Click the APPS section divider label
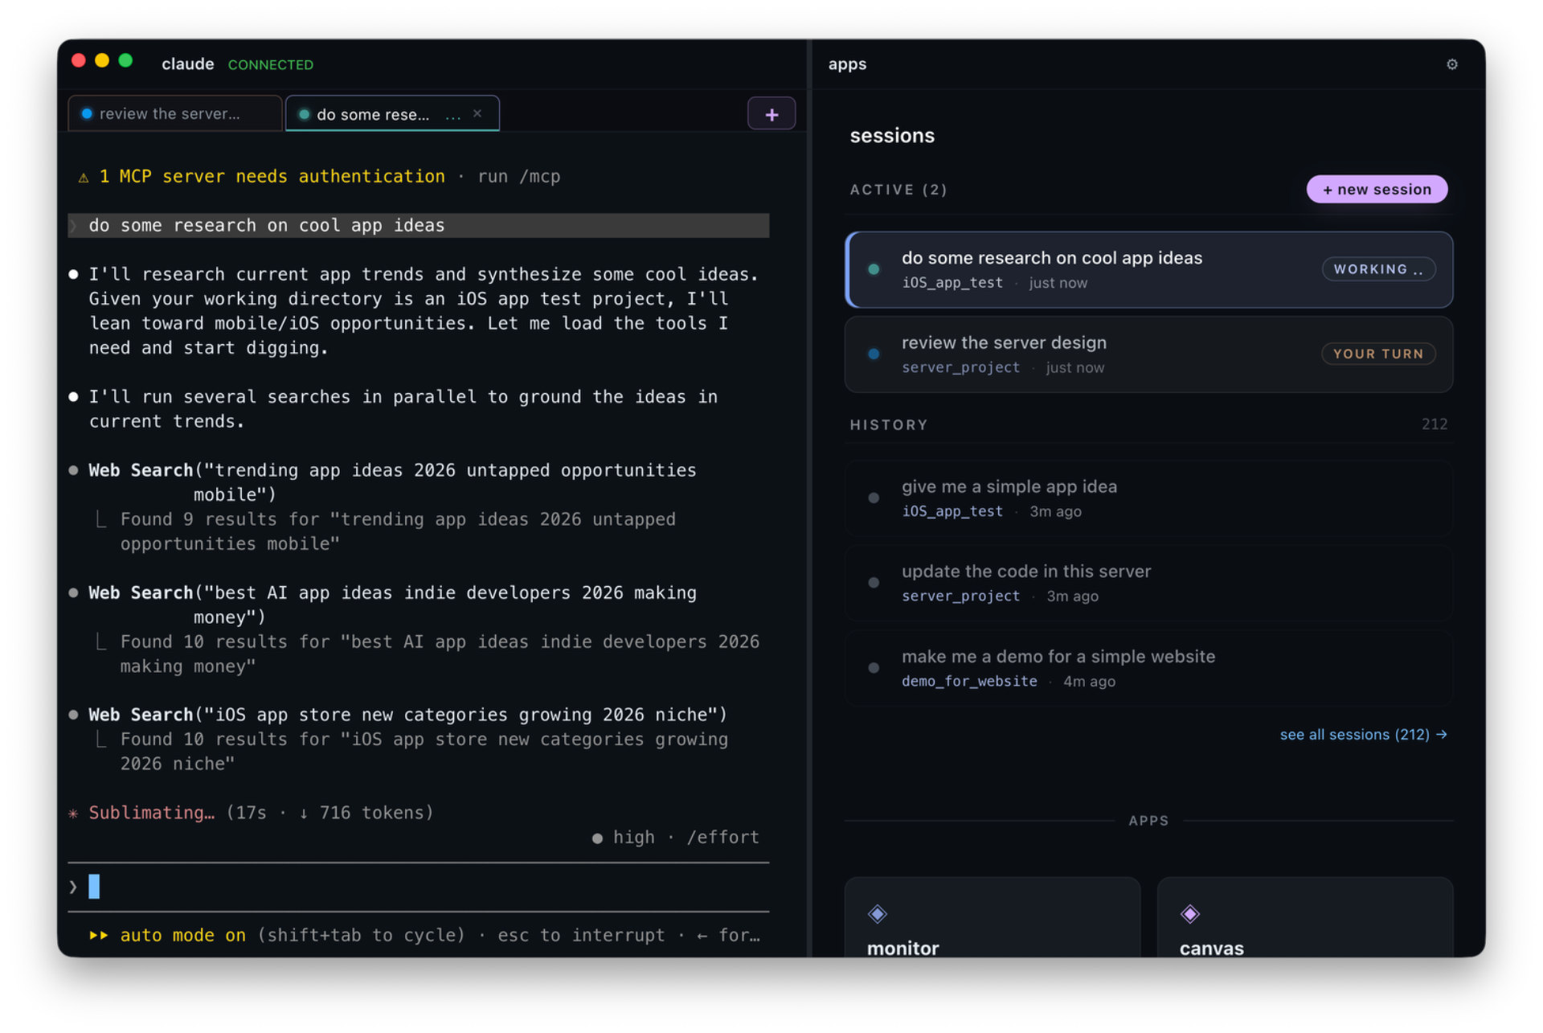The image size is (1543, 1033). 1148,821
